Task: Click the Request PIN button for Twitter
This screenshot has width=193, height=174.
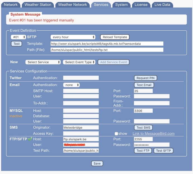Action: 145,78
